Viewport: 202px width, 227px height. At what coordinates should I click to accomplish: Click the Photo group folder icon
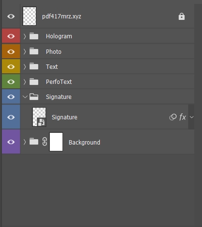(x=34, y=51)
